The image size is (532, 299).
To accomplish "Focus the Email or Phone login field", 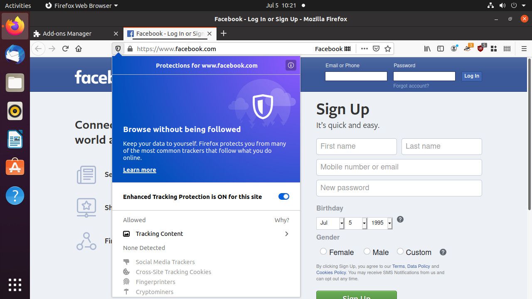I will tap(356, 76).
